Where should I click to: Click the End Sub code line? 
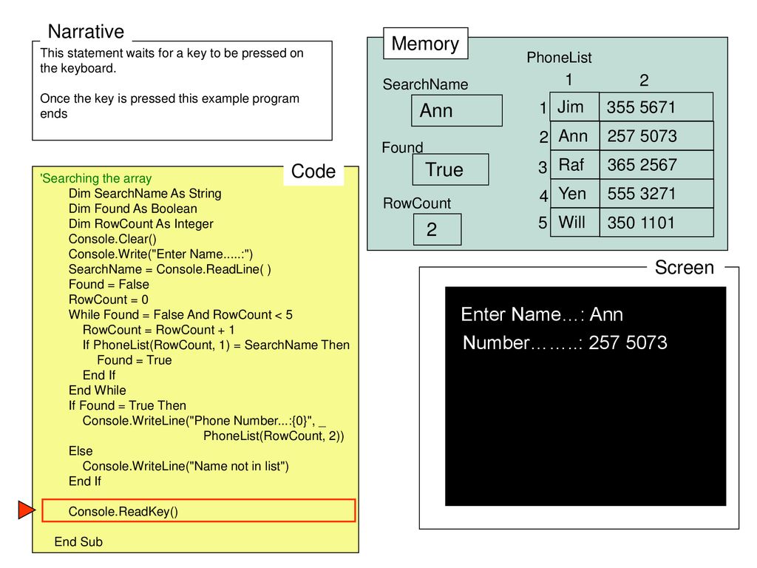click(78, 541)
